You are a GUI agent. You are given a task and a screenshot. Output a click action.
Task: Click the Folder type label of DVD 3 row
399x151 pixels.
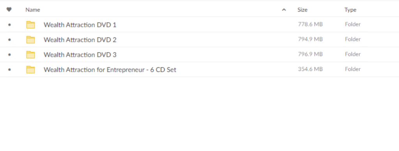tap(353, 54)
